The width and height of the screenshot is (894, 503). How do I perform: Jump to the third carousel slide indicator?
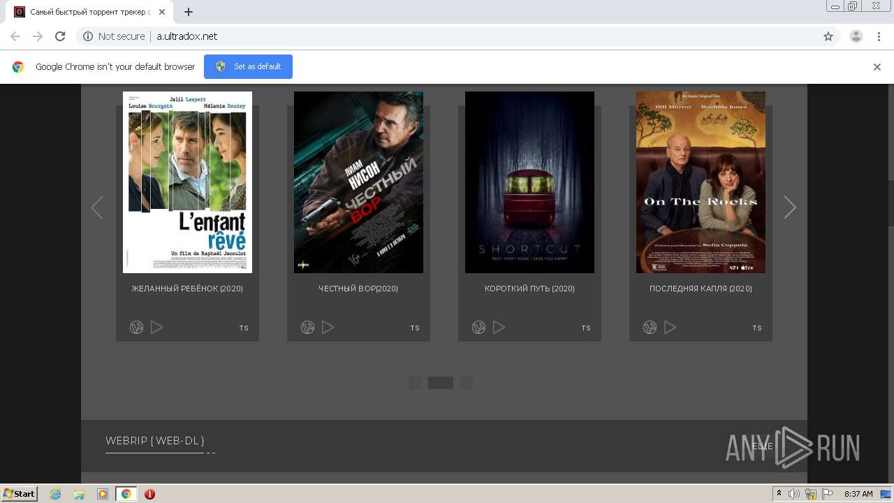[467, 383]
